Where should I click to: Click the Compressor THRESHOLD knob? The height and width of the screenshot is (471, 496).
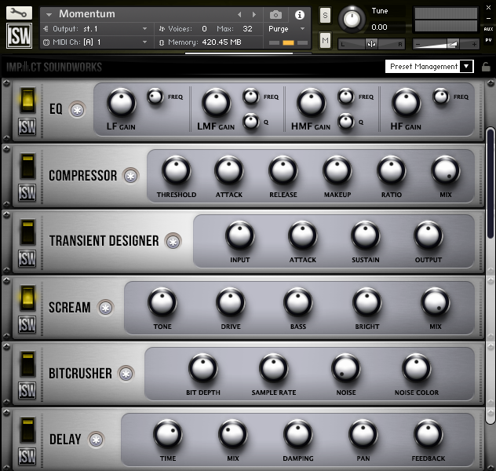pyautogui.click(x=177, y=170)
